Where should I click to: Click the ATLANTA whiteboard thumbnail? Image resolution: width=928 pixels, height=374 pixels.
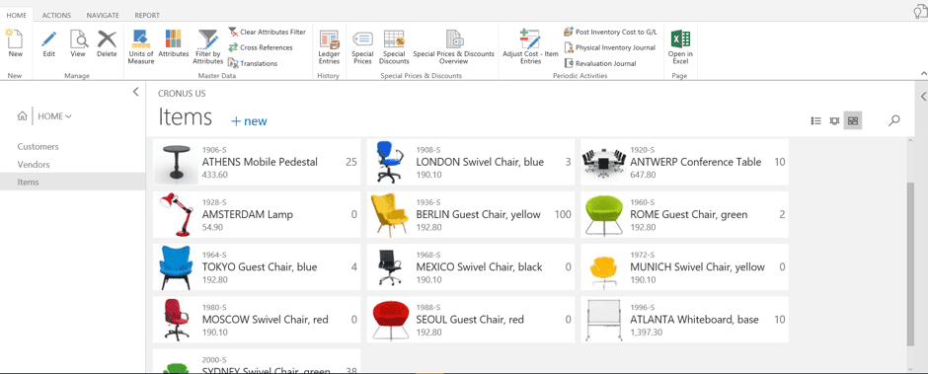(603, 320)
